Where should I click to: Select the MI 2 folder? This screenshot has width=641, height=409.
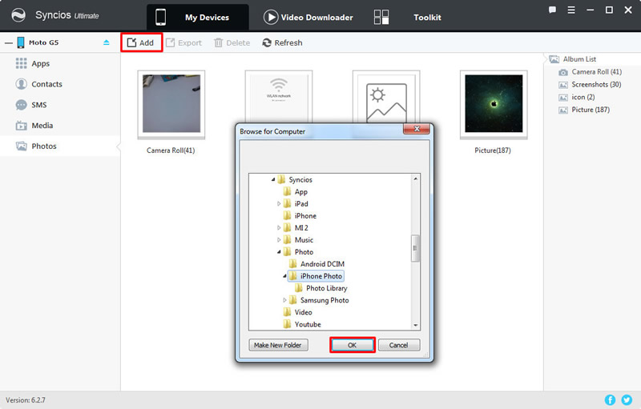pos(301,227)
